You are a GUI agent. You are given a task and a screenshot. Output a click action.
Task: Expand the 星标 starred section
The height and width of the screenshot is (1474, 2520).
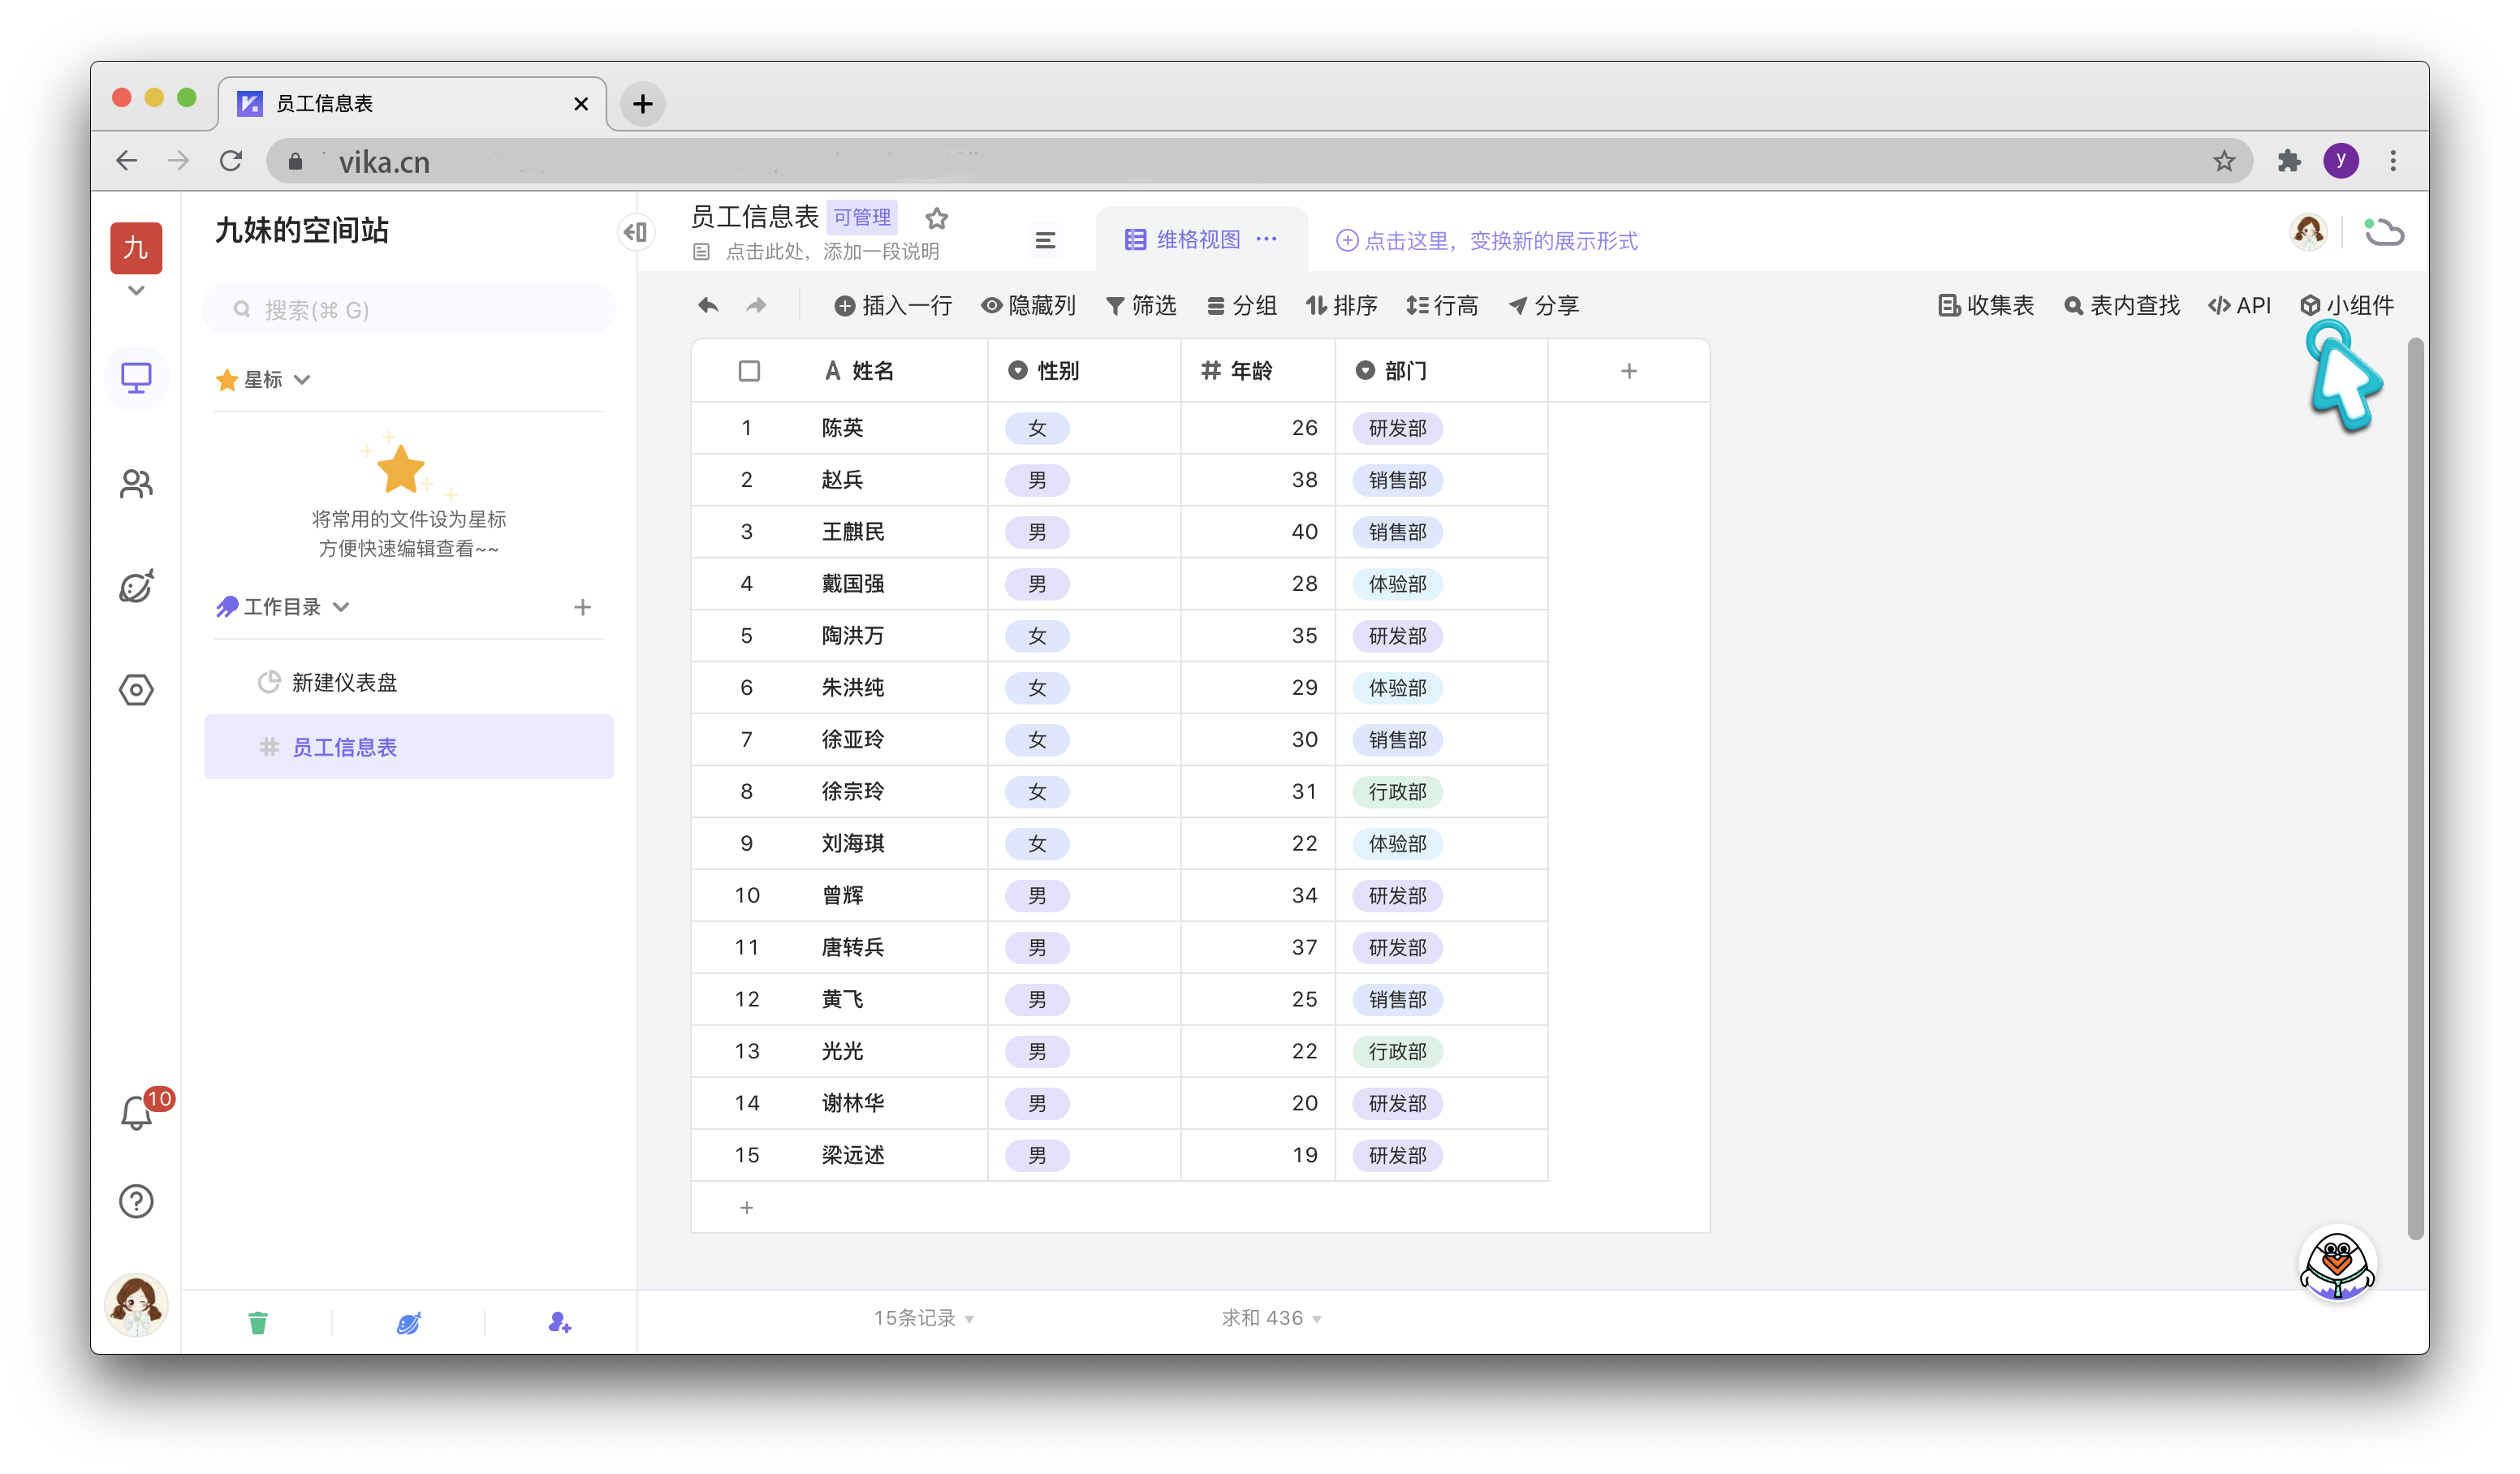click(x=303, y=380)
